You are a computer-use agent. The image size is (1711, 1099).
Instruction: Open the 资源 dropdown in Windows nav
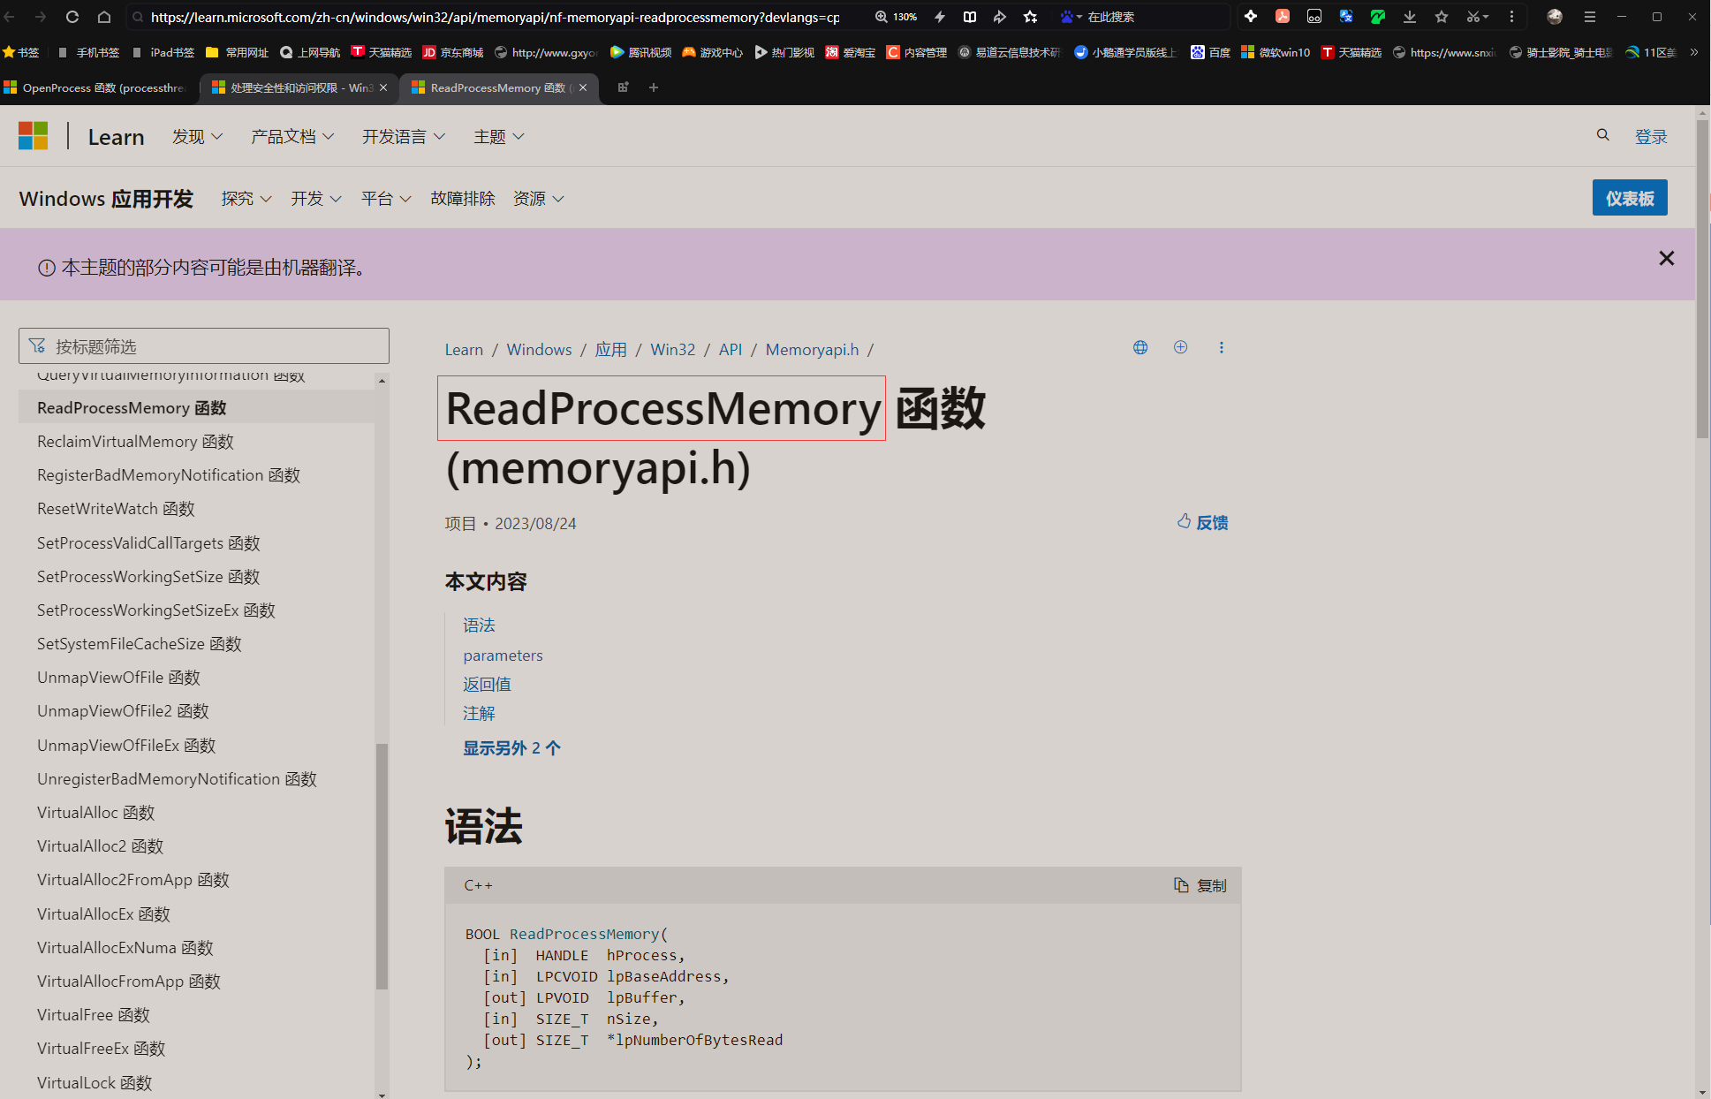point(538,199)
